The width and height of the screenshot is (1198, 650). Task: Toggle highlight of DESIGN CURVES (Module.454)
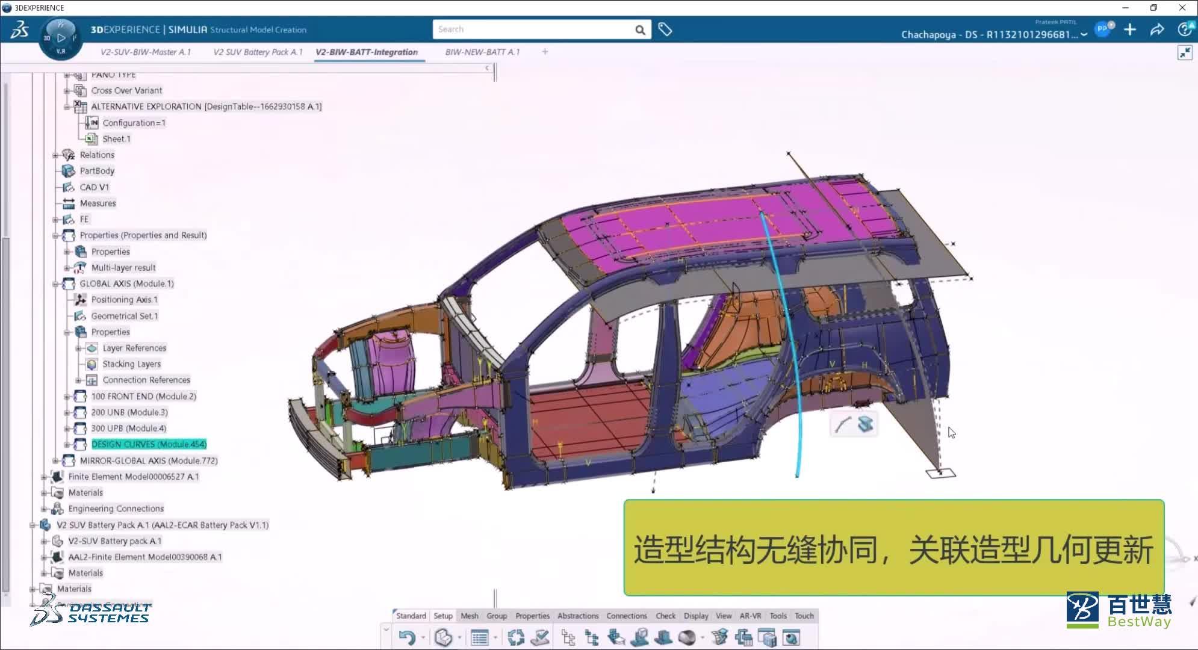148,444
